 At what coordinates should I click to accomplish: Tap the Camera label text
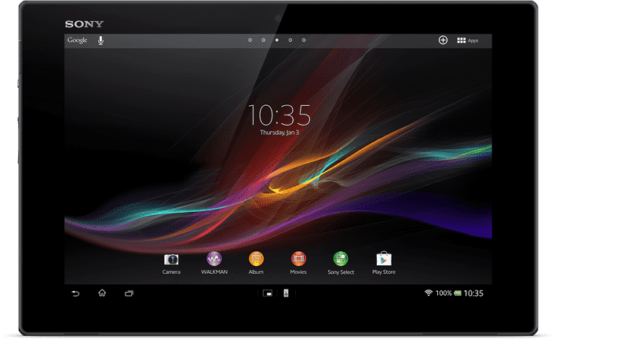[171, 272]
